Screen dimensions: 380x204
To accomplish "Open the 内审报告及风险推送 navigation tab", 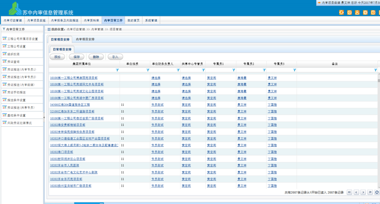I will (x=65, y=21).
